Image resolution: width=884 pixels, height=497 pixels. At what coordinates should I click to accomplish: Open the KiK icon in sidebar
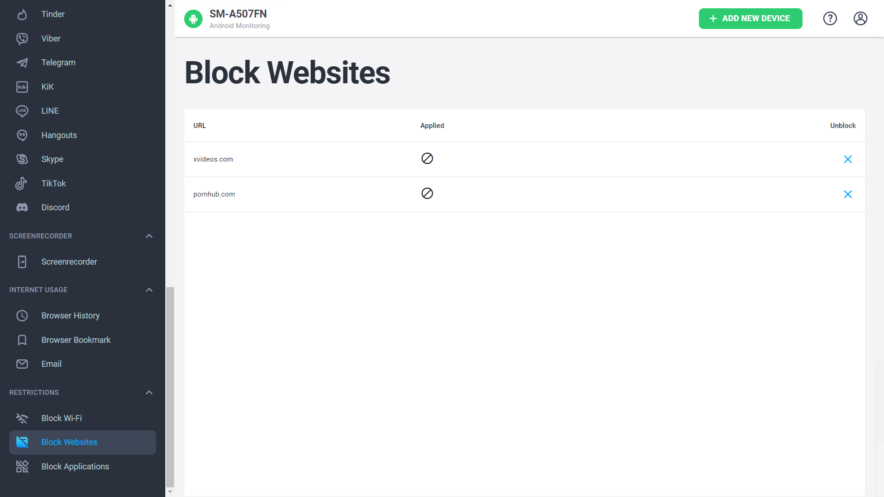(22, 87)
